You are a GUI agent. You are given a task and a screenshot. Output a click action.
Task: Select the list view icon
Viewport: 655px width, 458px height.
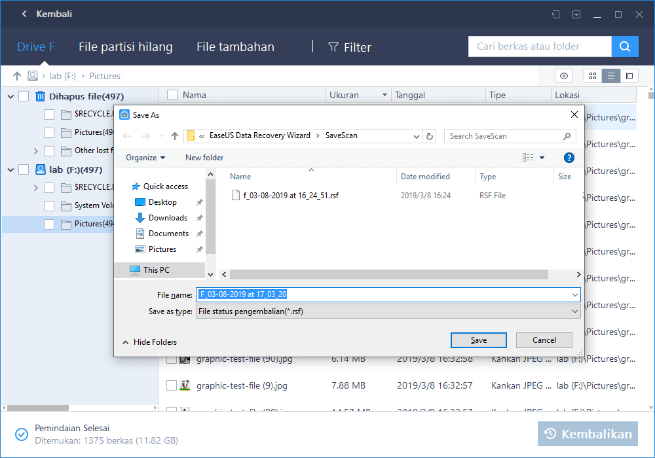tap(611, 76)
